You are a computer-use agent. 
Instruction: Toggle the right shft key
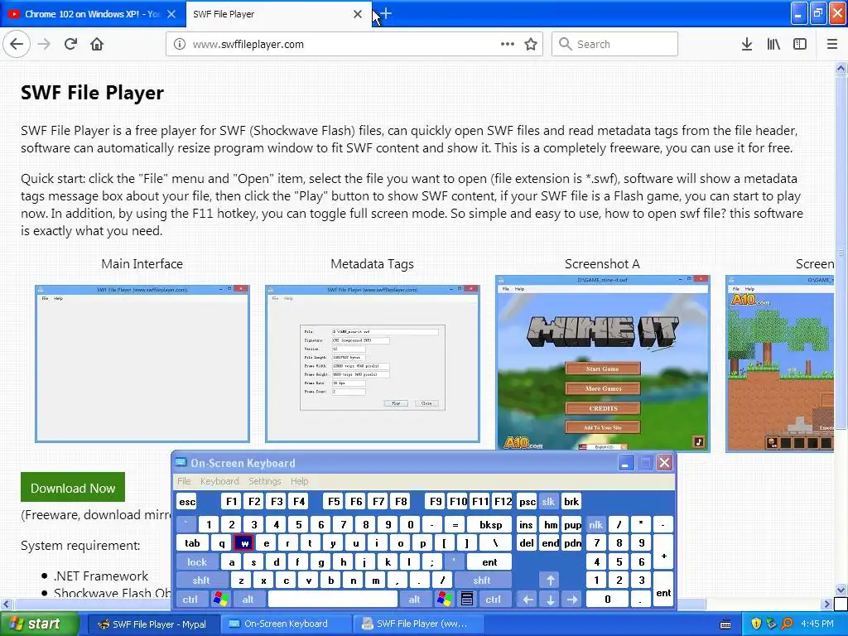(482, 581)
